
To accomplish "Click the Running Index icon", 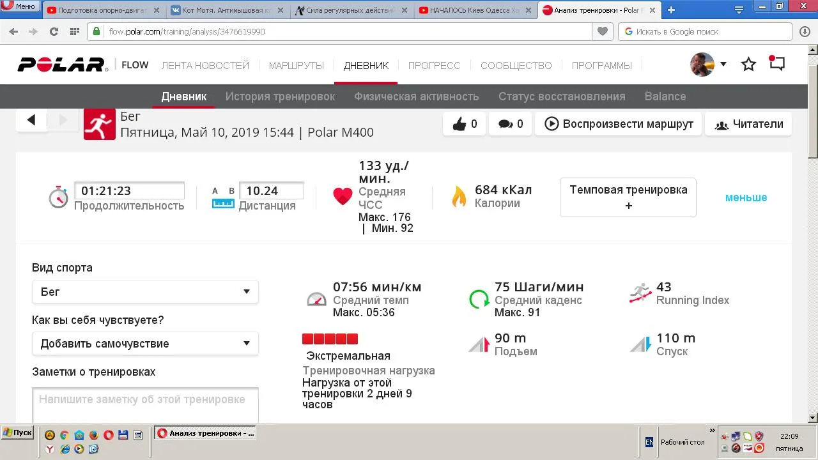I will pyautogui.click(x=640, y=293).
